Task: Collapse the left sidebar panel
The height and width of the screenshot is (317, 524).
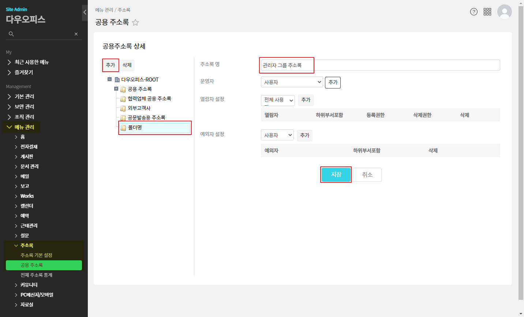Action: (85, 12)
